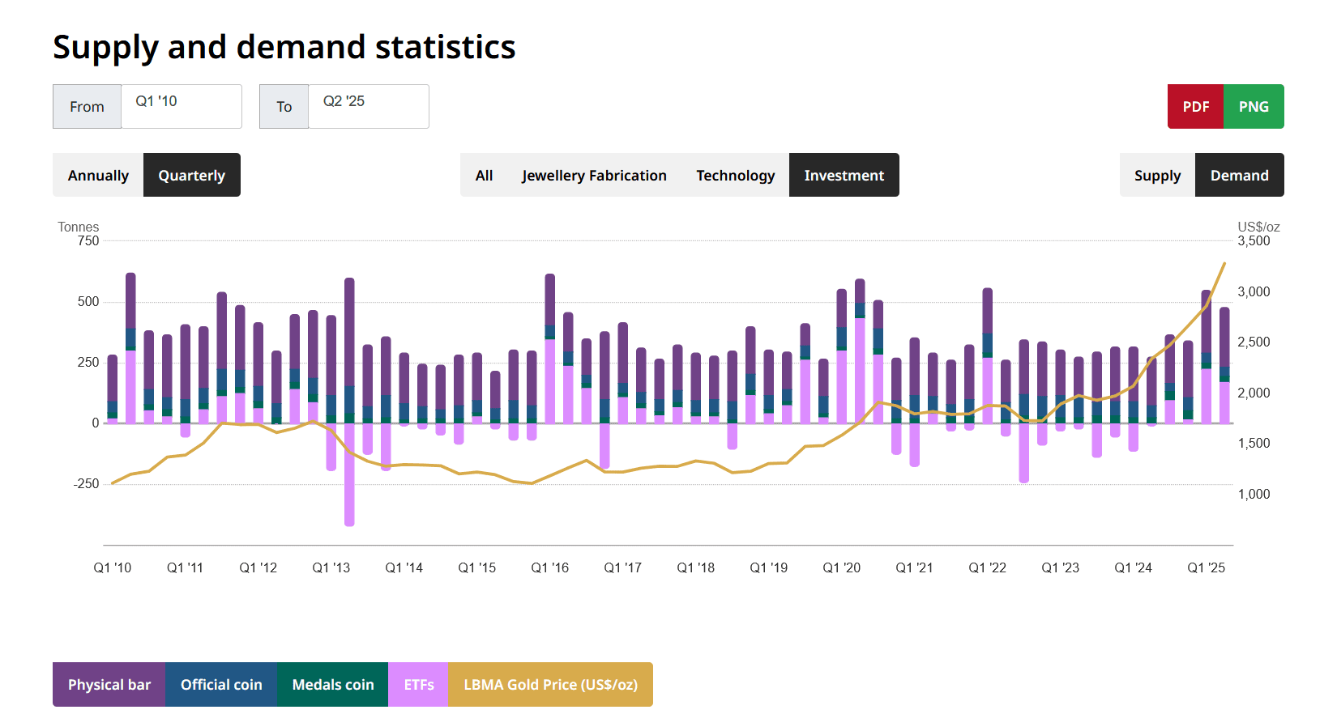This screenshot has height=714, width=1337.
Task: Switch to Jewellery Fabrication tab
Action: [594, 176]
